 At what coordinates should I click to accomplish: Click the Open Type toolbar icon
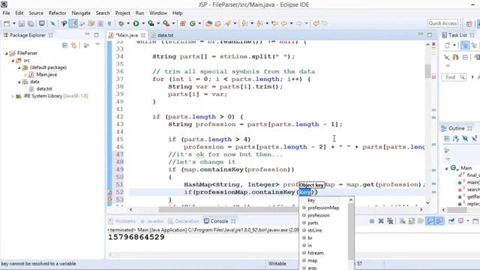click(208, 23)
